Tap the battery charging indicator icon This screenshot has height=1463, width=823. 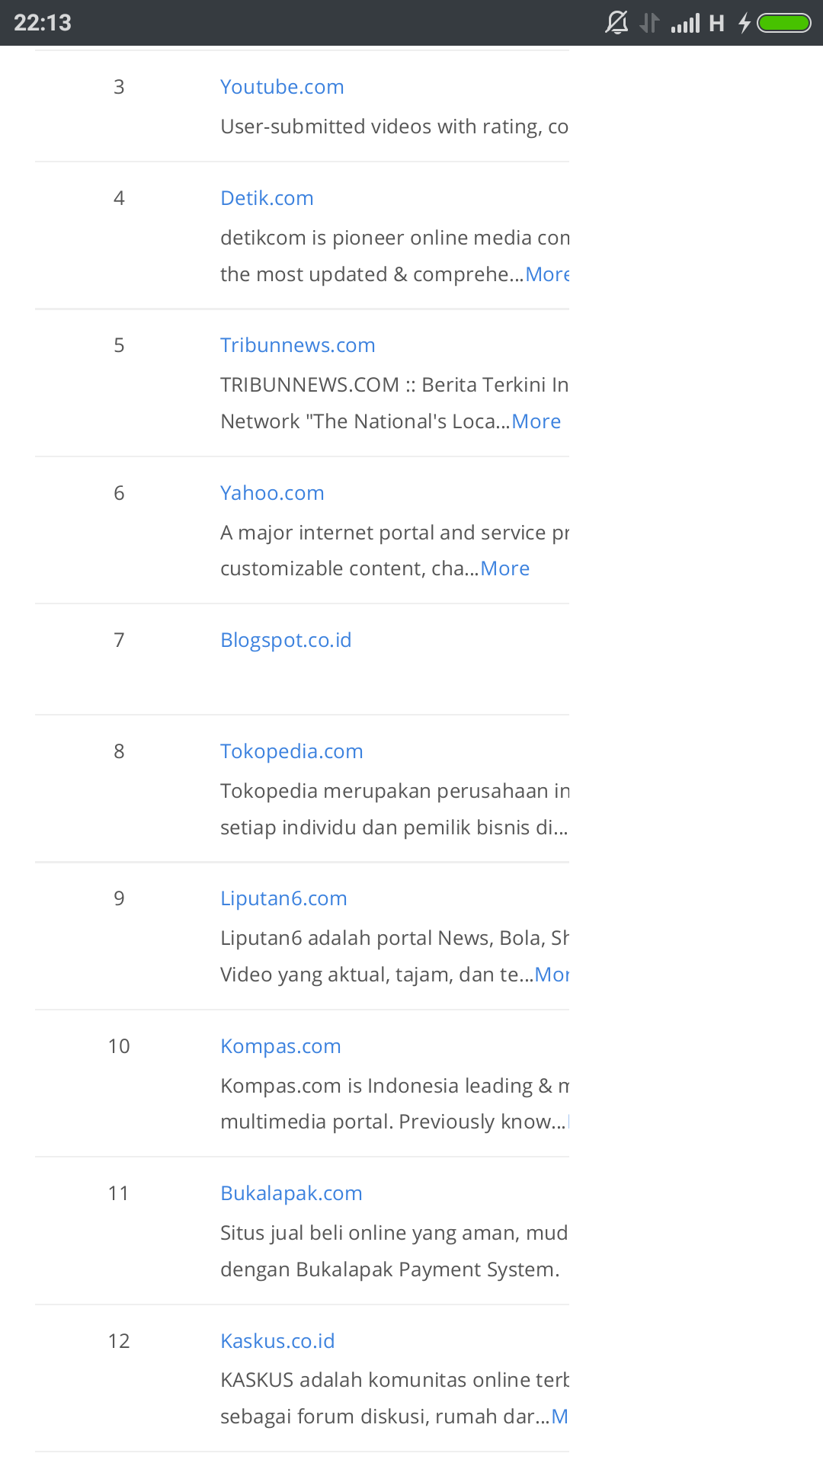click(x=775, y=23)
